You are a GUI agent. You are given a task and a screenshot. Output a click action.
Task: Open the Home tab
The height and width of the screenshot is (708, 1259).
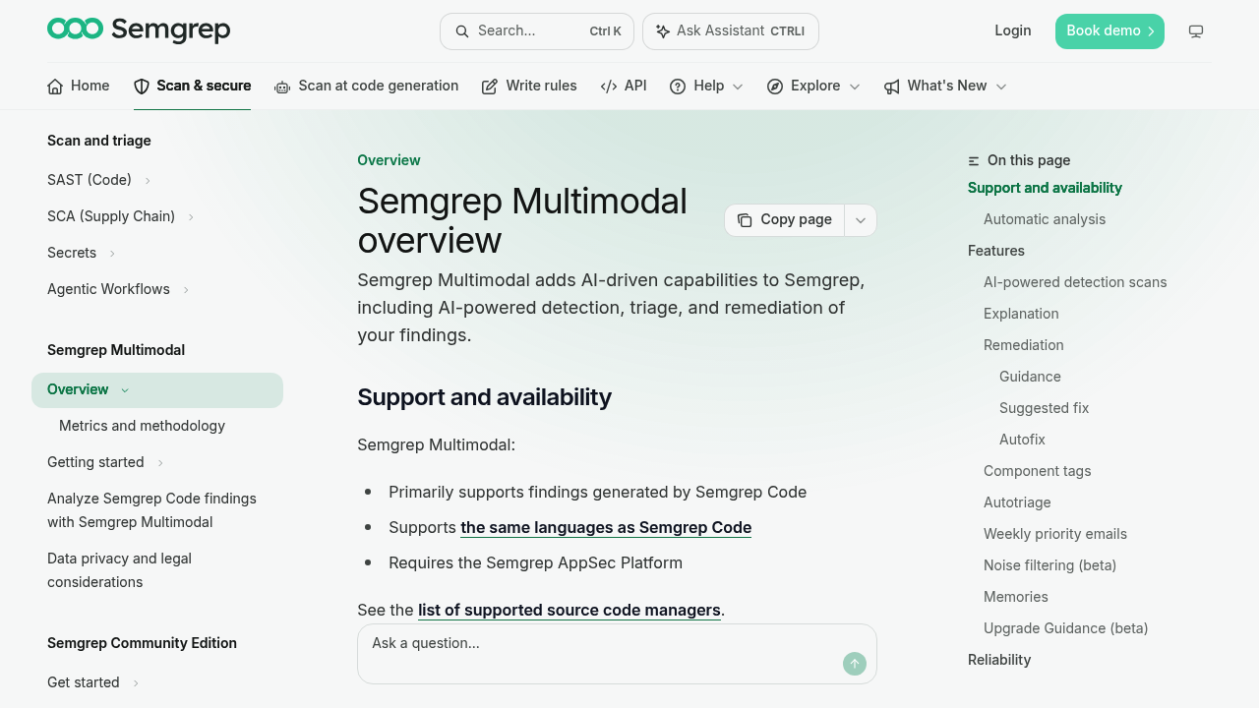click(79, 87)
